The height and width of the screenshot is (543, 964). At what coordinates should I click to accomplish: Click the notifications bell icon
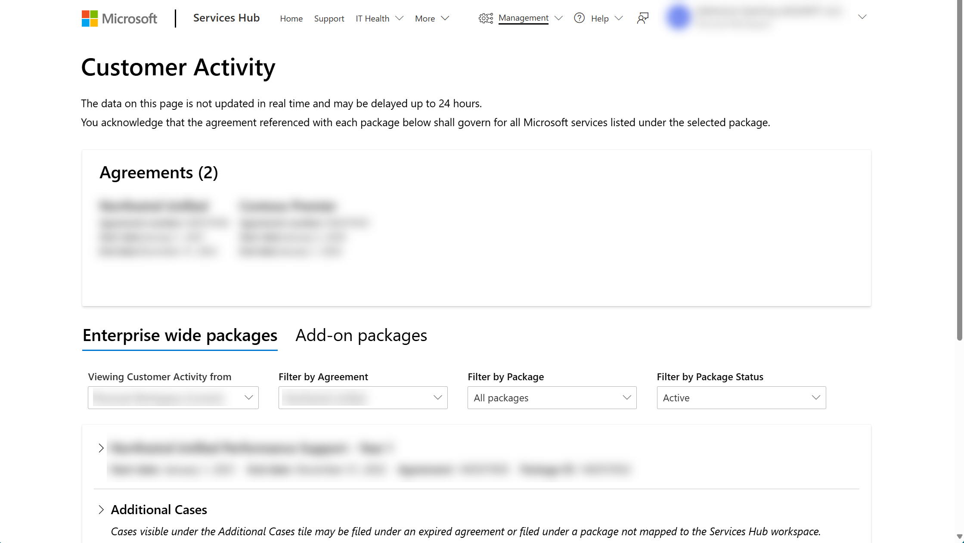(x=642, y=18)
